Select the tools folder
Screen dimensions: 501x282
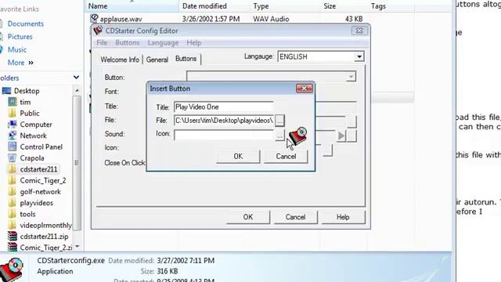point(27,214)
